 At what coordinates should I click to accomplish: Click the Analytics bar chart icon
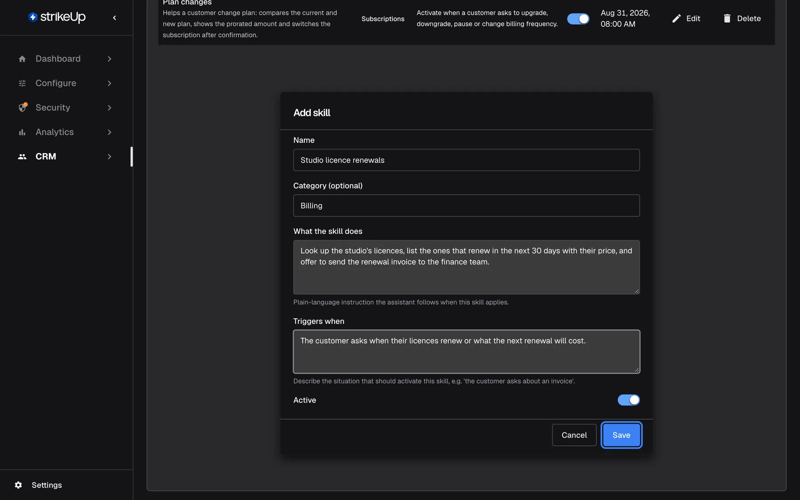[22, 132]
